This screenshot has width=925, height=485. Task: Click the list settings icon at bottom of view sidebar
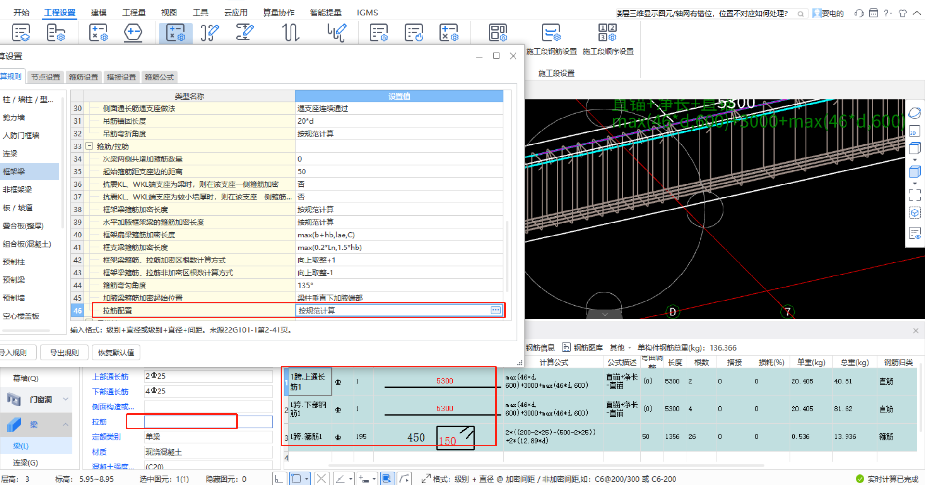point(914,234)
